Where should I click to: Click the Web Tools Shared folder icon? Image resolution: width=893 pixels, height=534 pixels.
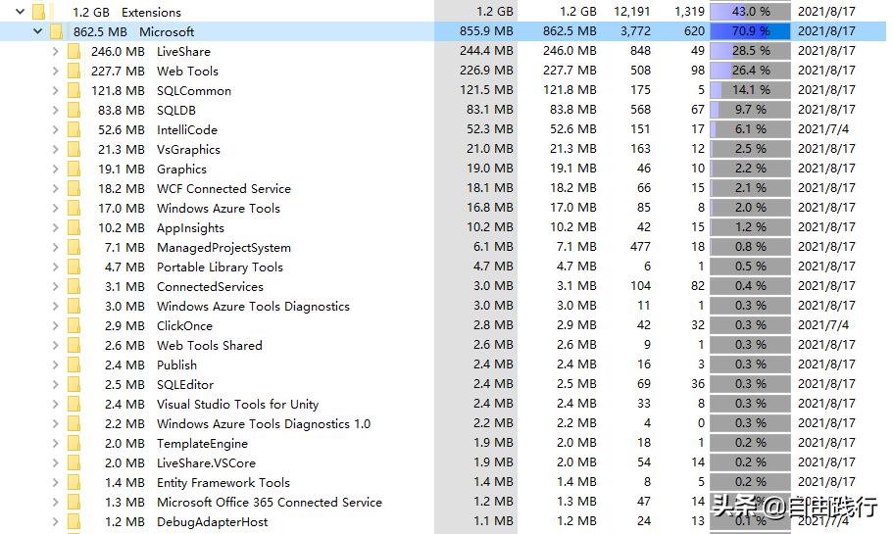point(74,346)
